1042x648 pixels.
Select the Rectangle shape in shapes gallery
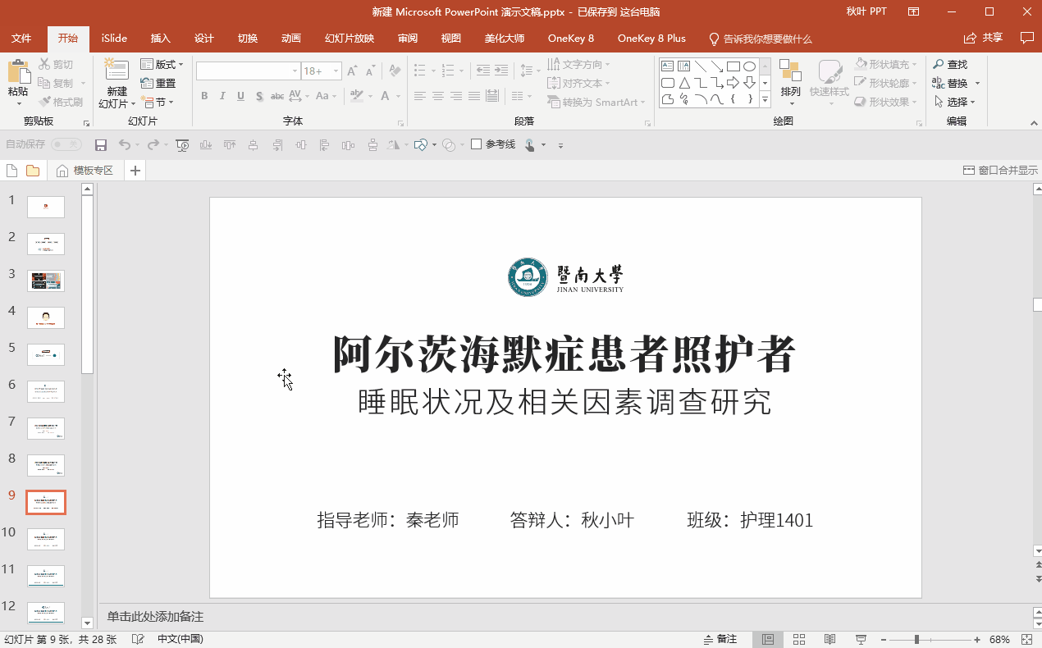pyautogui.click(x=734, y=66)
